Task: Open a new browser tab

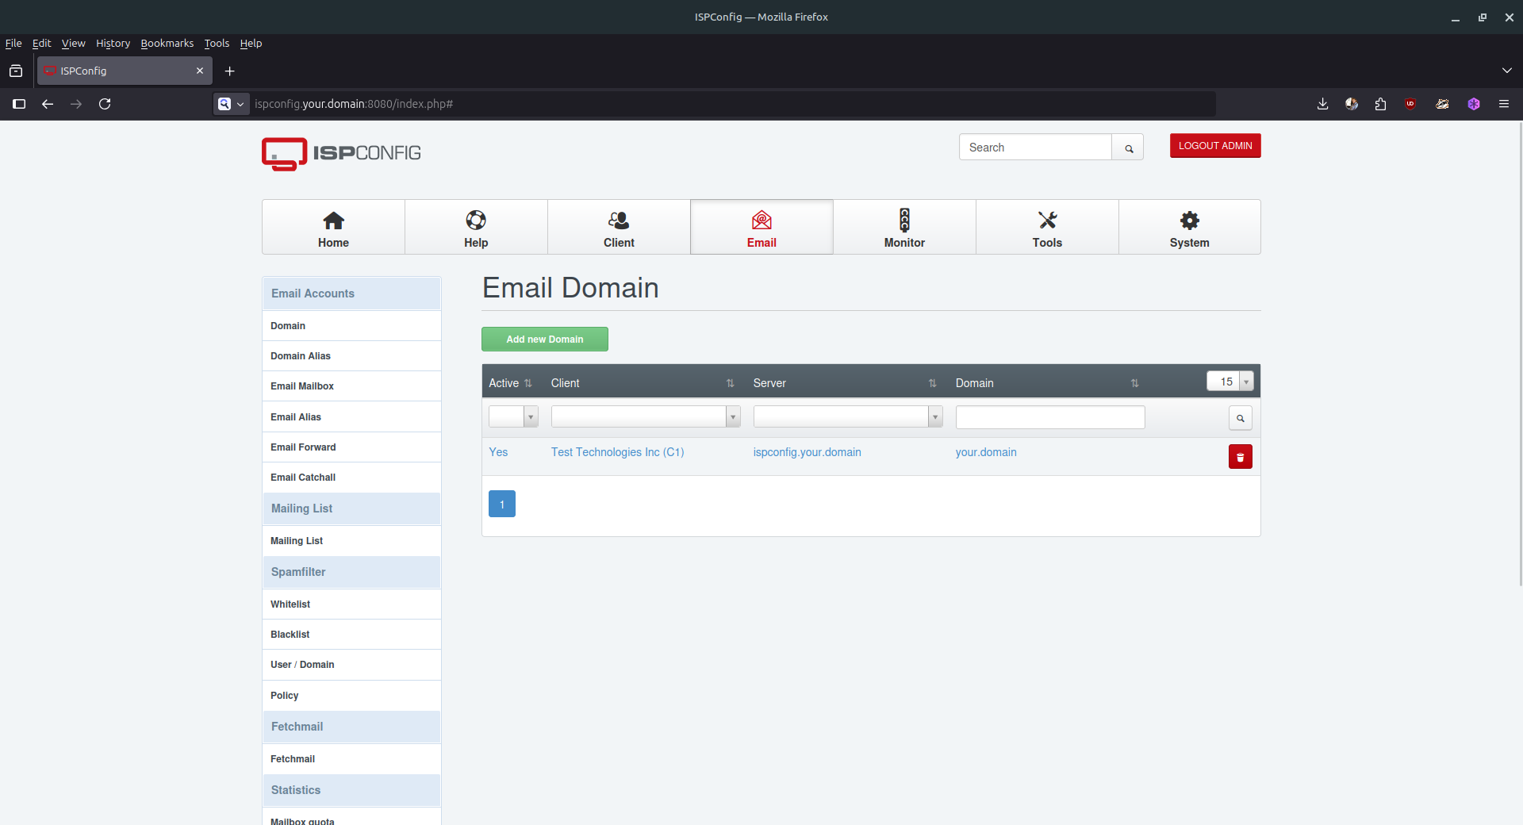Action: [230, 71]
